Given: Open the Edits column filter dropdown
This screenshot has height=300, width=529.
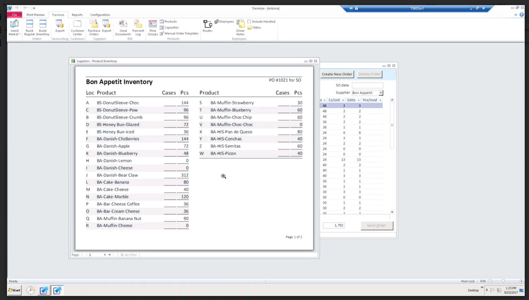Looking at the screenshot, I should 359,100.
